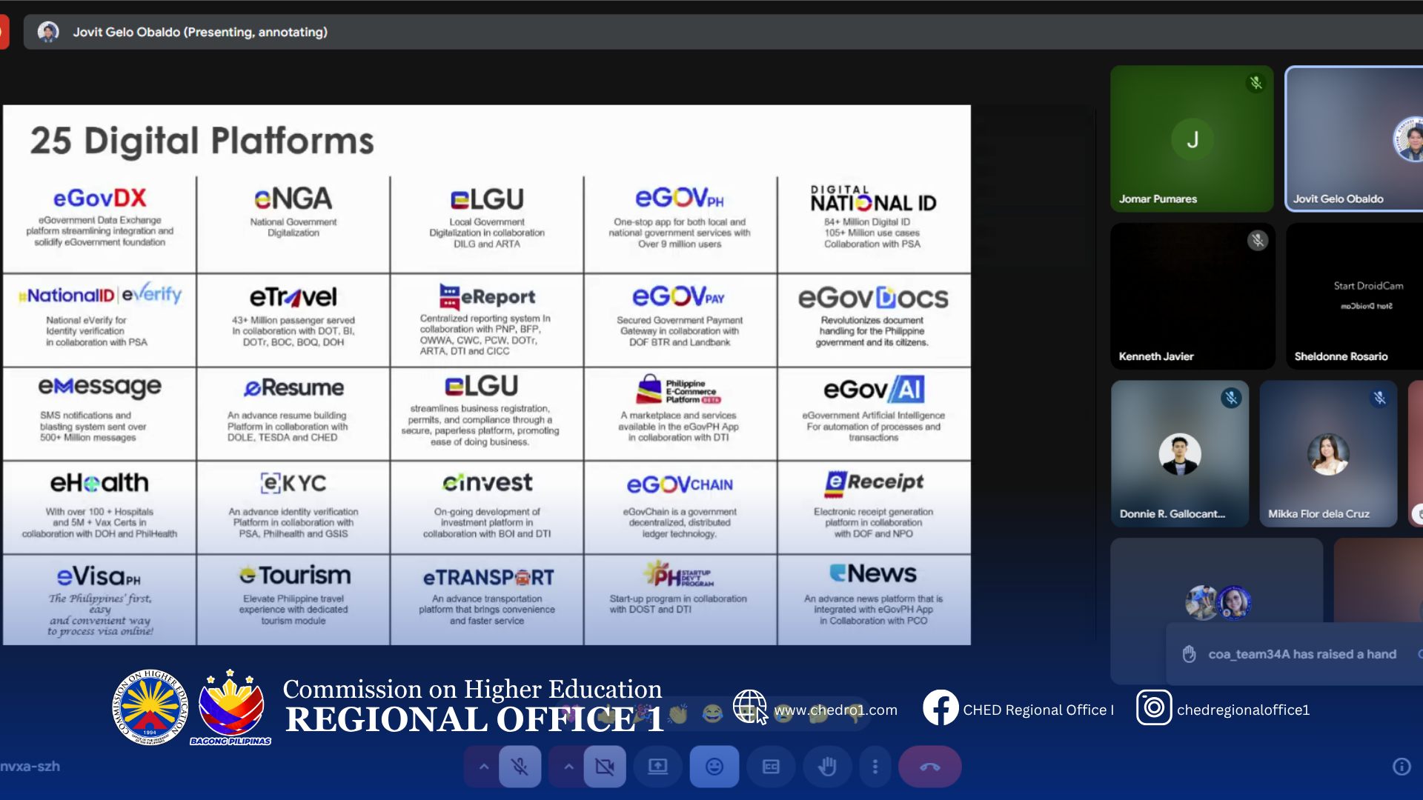Click the eResume logo on the slide
The image size is (1423, 800).
pos(293,387)
